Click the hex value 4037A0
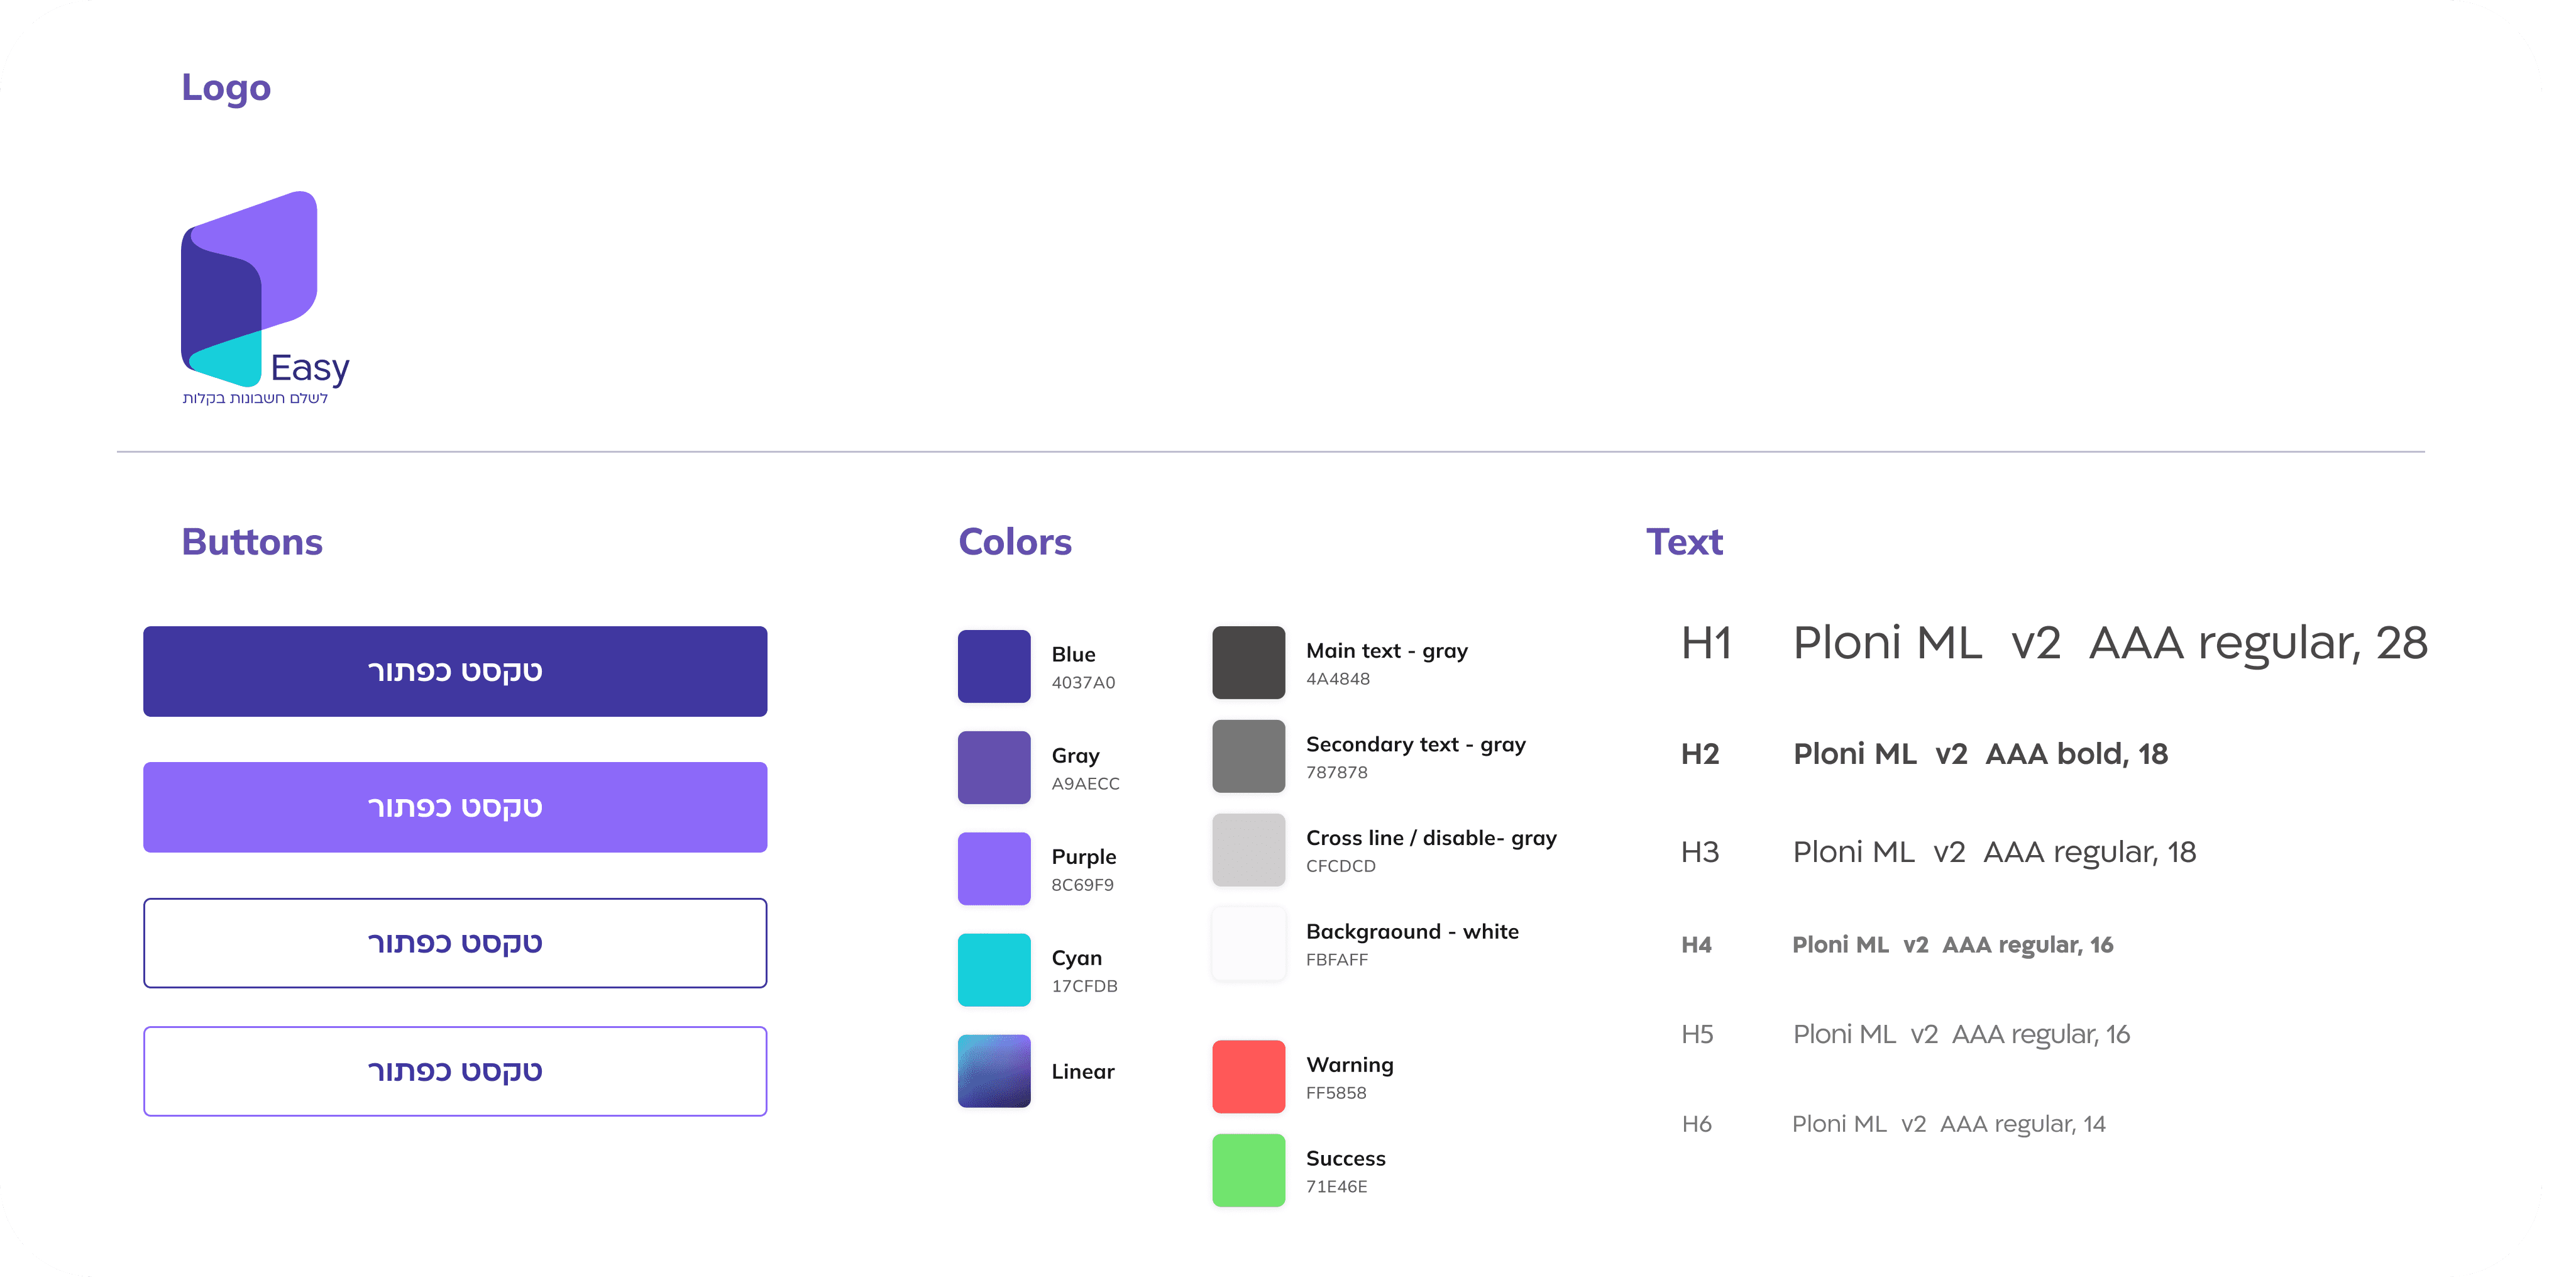2576x1277 pixels. (x=1083, y=682)
